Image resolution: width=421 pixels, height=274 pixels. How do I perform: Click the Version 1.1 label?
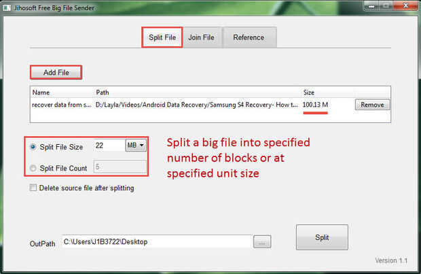coord(391,260)
